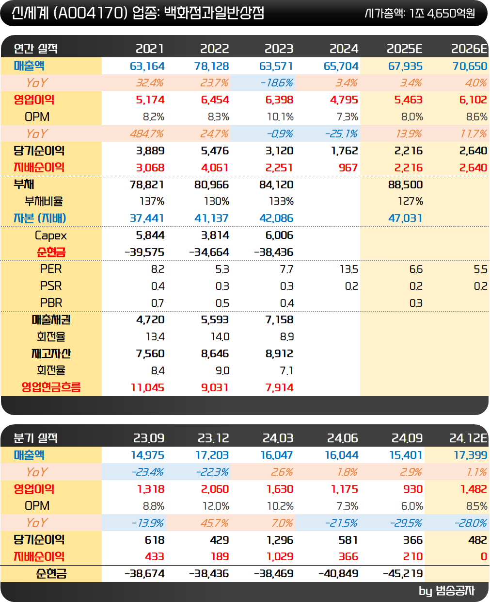Click the PBR value 0.7
The width and height of the screenshot is (490, 602).
pyautogui.click(x=158, y=303)
